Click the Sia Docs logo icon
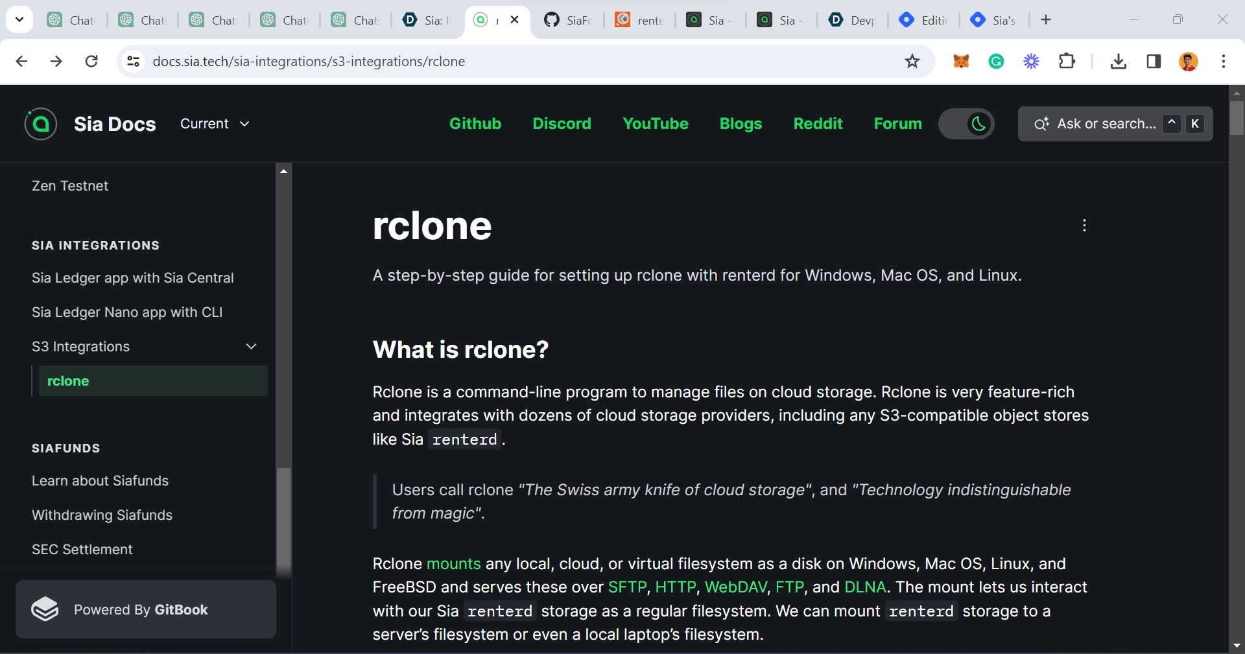The width and height of the screenshot is (1245, 654). (41, 124)
